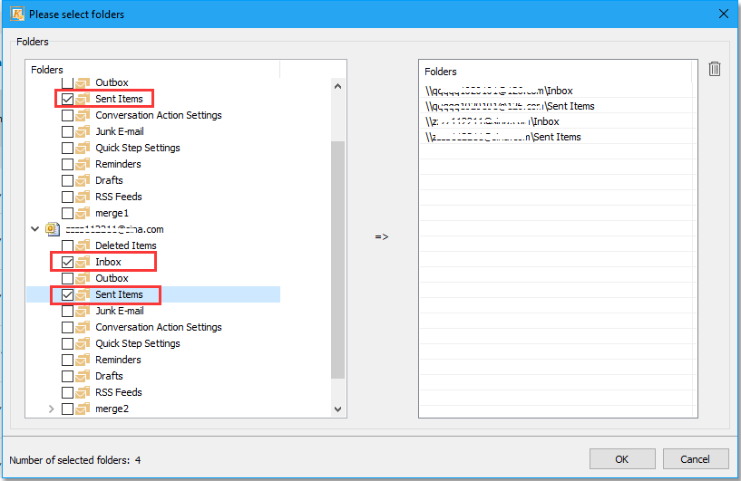
Task: Click the app icon in title bar
Action: click(16, 14)
